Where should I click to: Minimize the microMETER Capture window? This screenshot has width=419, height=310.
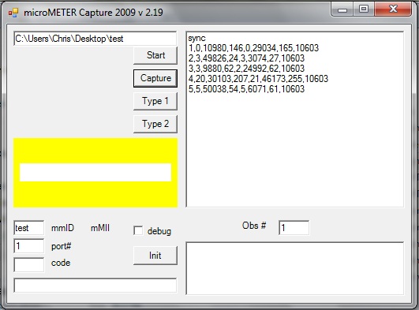click(x=342, y=10)
